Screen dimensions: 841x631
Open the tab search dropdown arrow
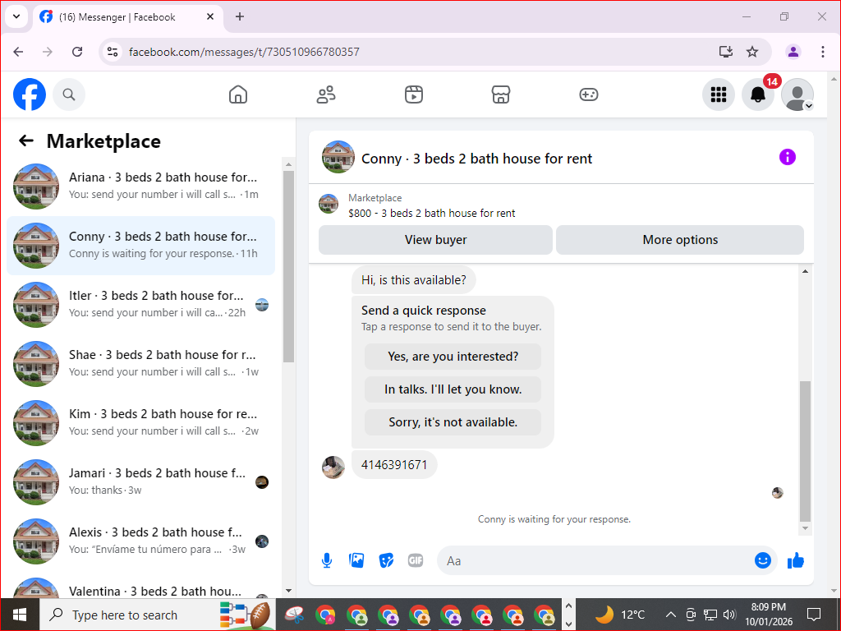click(16, 16)
